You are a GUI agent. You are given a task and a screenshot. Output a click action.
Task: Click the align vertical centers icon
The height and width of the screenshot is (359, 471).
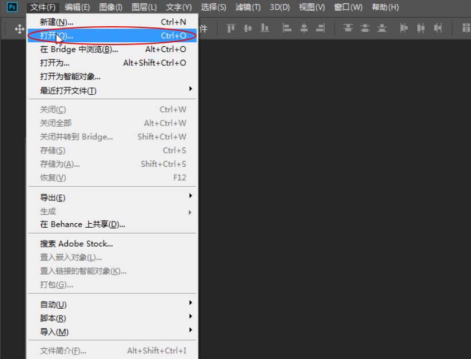[x=247, y=27]
